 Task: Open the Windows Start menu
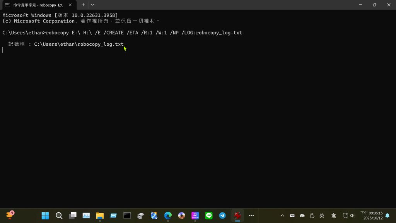pos(45,216)
